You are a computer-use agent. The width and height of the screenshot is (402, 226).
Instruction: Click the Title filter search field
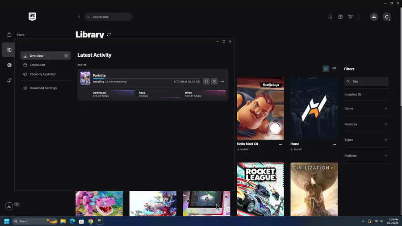pos(366,81)
